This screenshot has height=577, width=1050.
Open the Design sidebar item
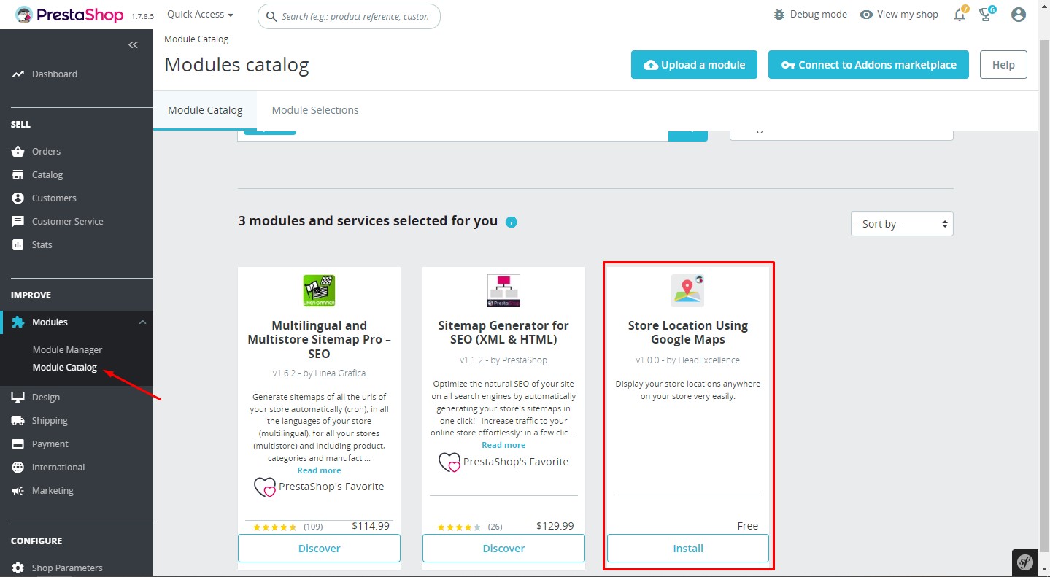[x=46, y=397]
